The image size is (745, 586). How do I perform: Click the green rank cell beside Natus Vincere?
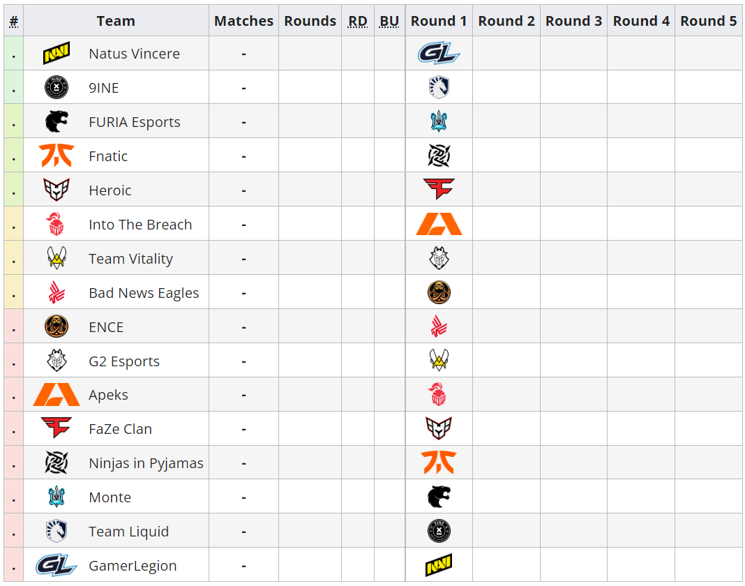click(x=14, y=54)
